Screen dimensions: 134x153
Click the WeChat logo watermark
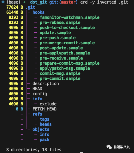[109, 147]
